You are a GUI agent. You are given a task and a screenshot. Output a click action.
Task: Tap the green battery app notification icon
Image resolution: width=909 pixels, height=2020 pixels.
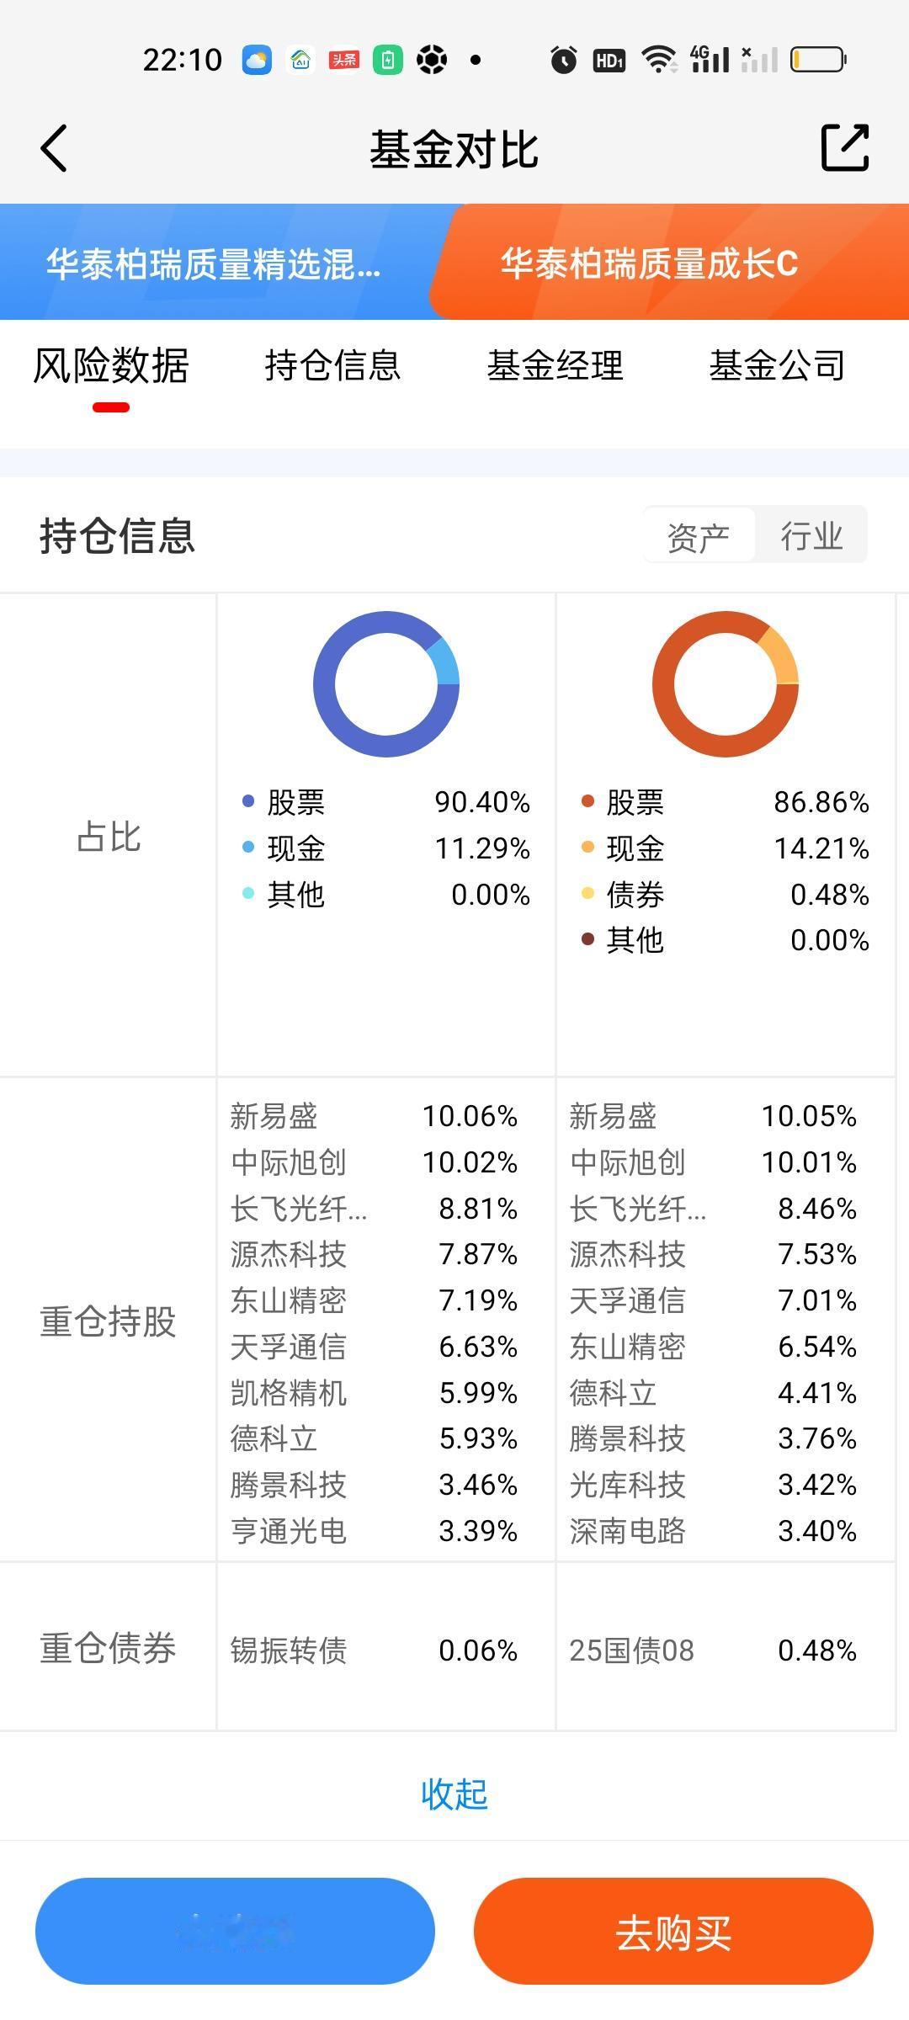[x=388, y=60]
